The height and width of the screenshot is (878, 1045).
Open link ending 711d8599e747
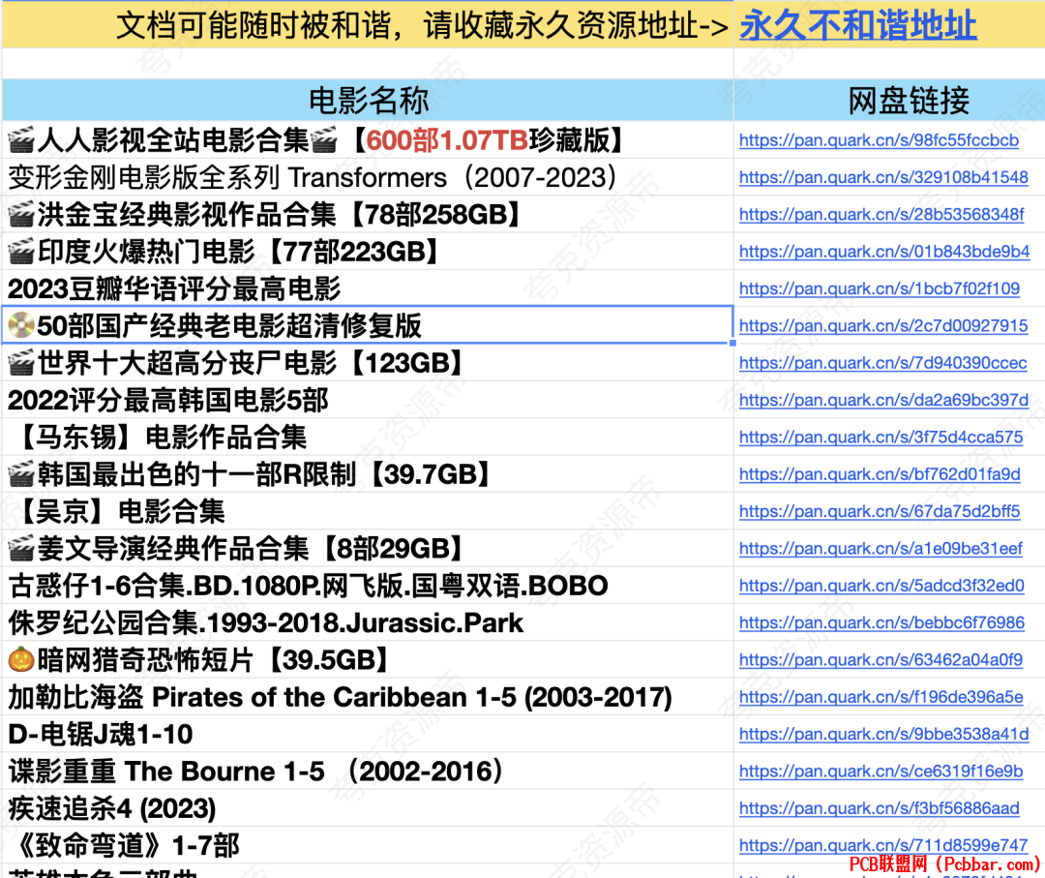tap(883, 845)
